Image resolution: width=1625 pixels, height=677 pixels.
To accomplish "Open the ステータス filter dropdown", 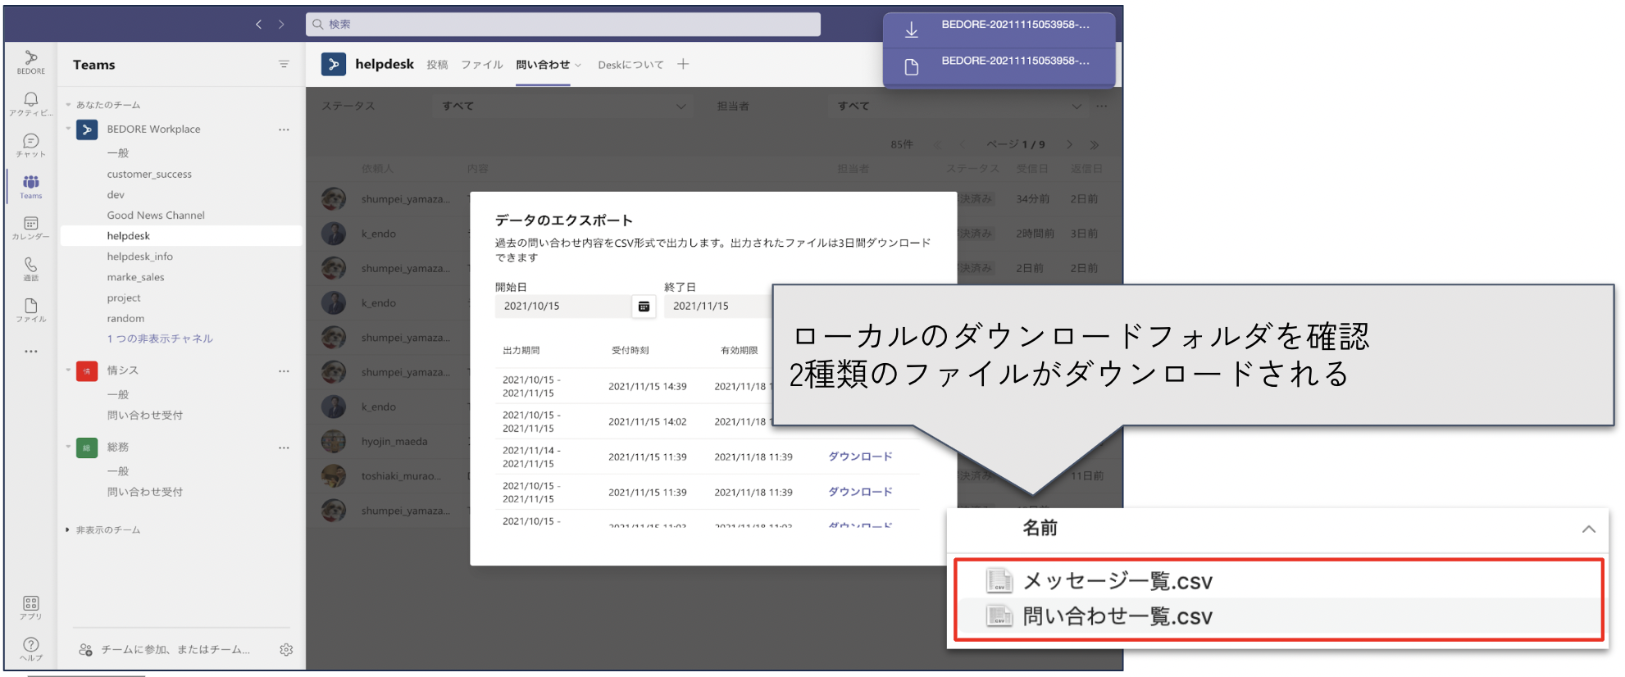I will pyautogui.click(x=563, y=106).
